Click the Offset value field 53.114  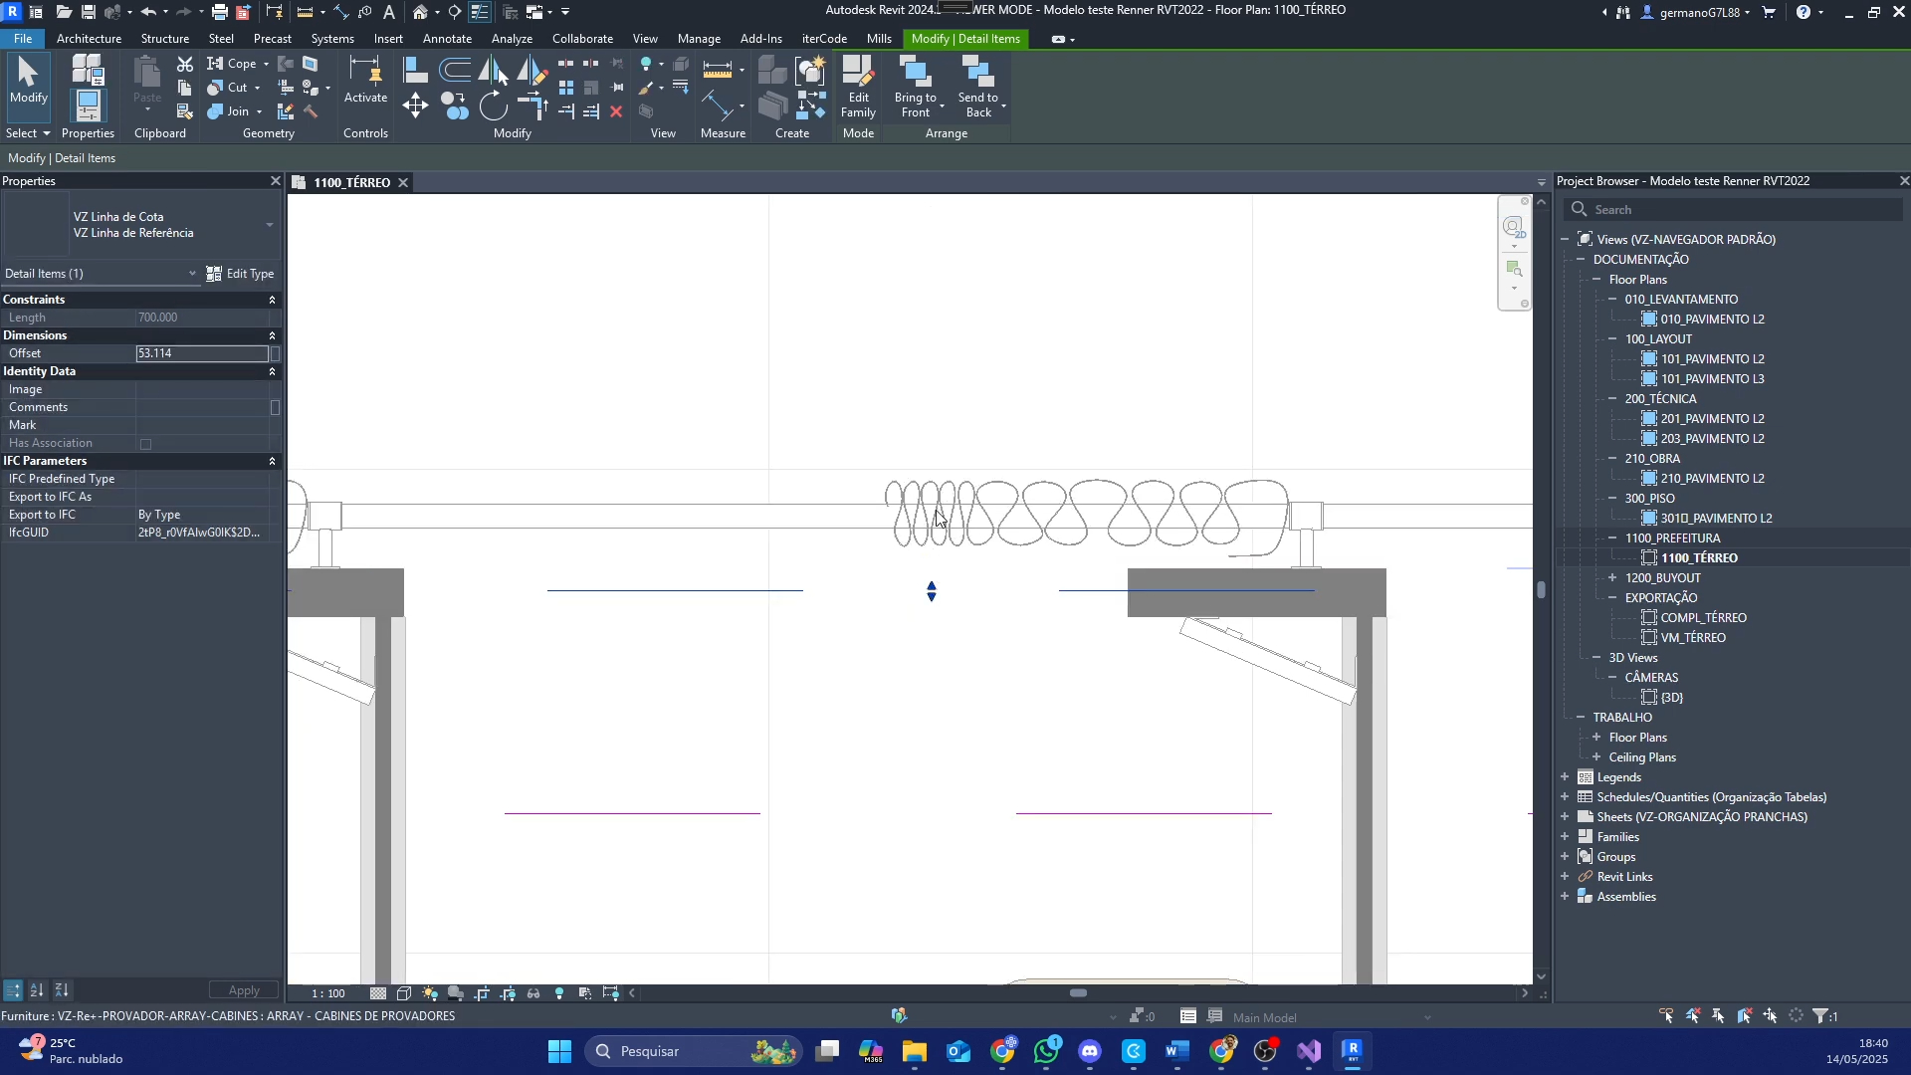202,353
